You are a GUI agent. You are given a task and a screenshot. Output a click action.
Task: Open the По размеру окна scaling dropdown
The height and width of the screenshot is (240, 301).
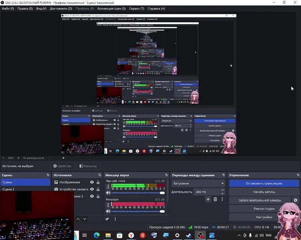(x=43, y=158)
